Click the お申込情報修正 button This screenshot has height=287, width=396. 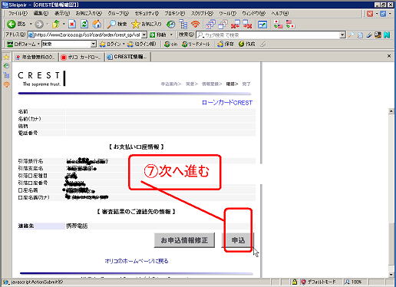[x=184, y=240]
